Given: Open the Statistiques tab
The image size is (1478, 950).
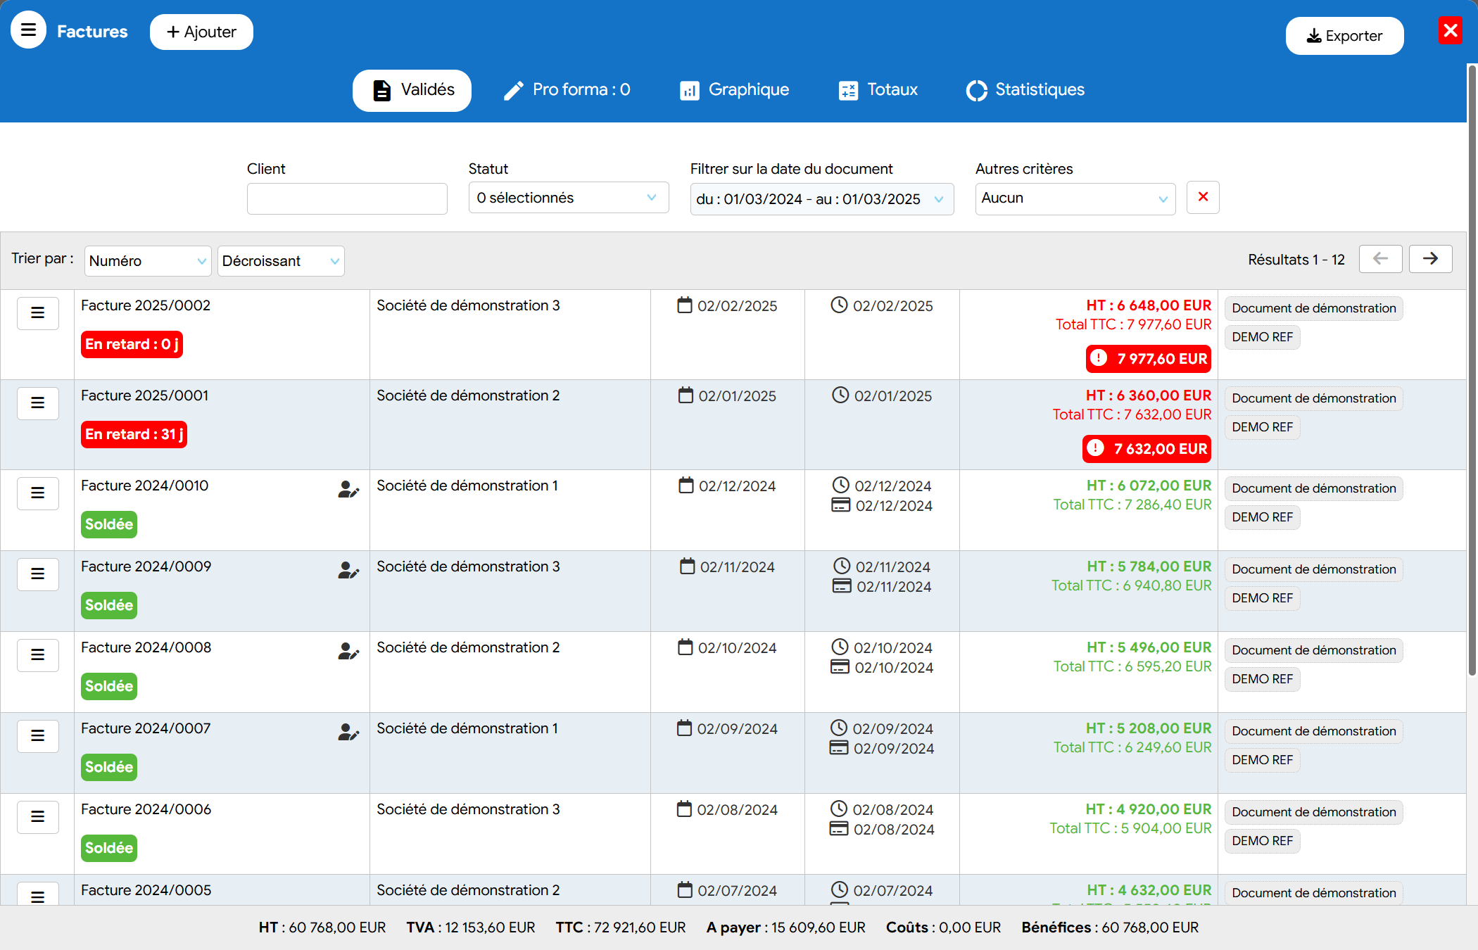Looking at the screenshot, I should (x=1025, y=90).
